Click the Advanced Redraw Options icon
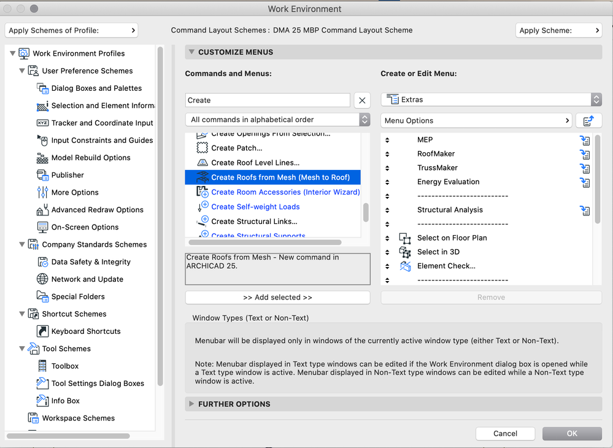The image size is (613, 448). coord(42,210)
